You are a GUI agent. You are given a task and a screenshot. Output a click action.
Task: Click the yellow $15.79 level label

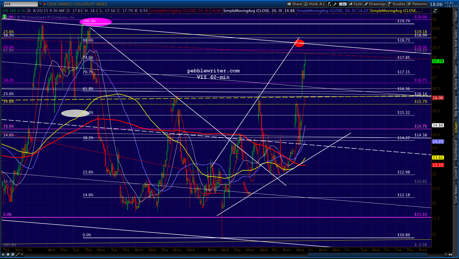[x=421, y=102]
